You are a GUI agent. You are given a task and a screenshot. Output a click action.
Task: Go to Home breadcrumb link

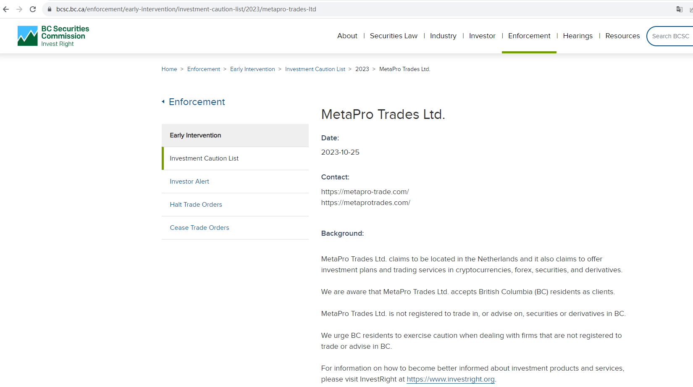pos(169,69)
